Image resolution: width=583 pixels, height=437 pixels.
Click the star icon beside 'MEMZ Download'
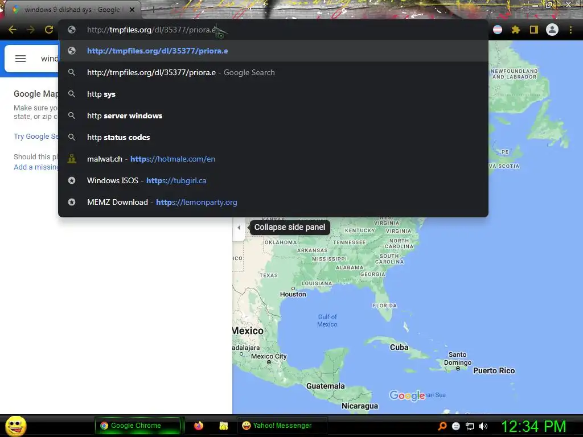tap(72, 202)
